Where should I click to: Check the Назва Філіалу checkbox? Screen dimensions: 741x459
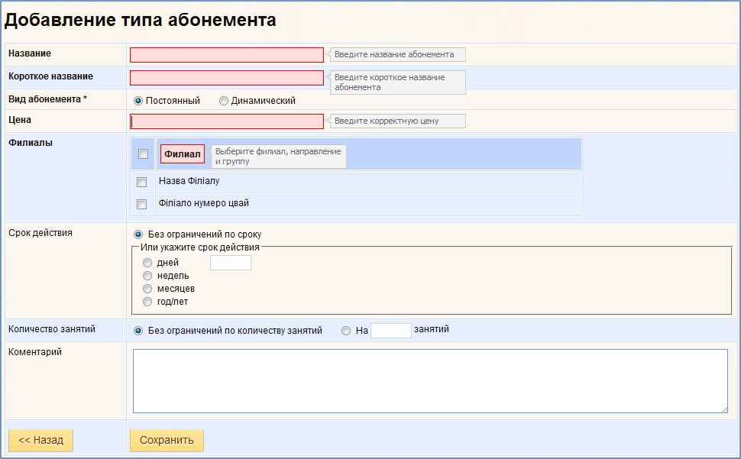pos(141,182)
